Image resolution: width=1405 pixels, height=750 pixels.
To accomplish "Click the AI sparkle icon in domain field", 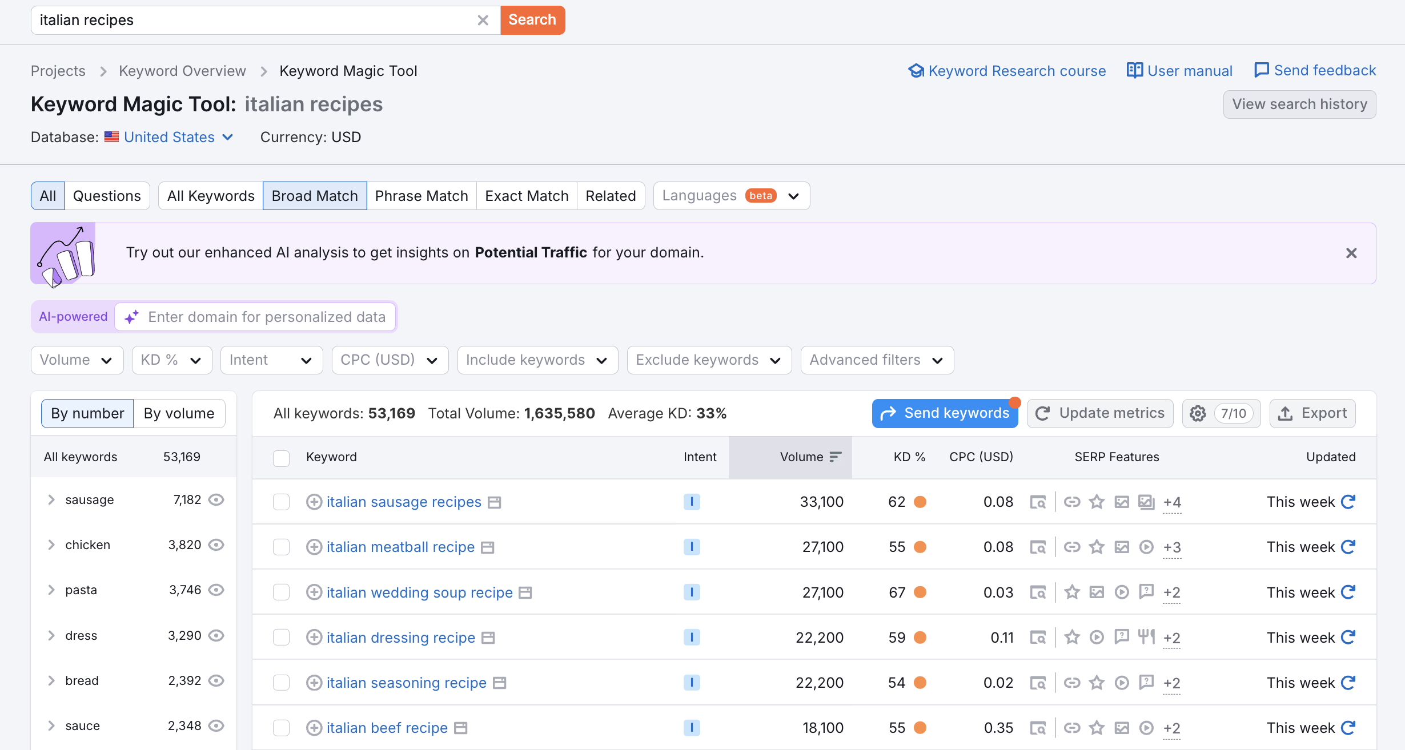I will (132, 317).
